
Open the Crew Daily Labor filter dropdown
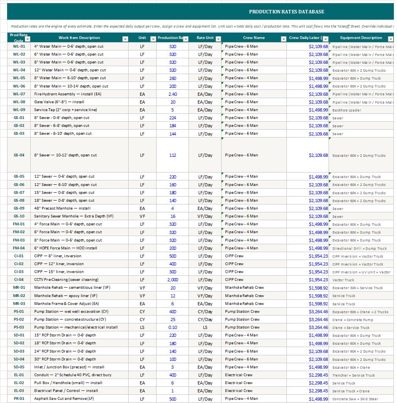[x=326, y=39]
